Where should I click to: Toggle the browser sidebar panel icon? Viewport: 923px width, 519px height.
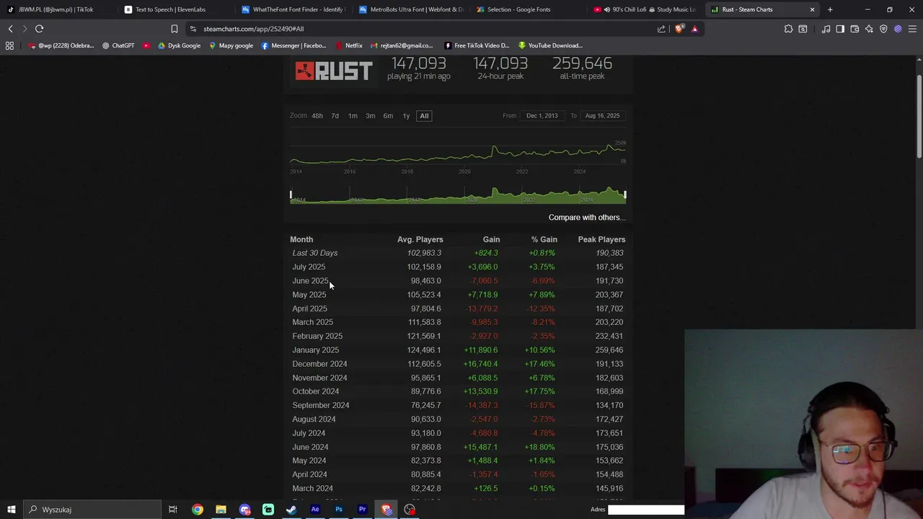pos(840,29)
